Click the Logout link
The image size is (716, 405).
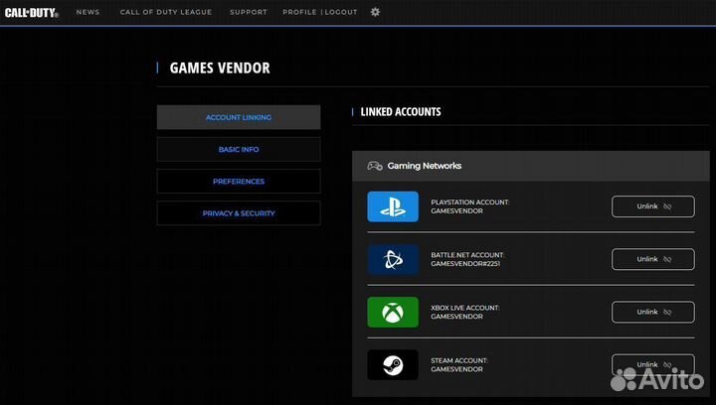click(341, 13)
